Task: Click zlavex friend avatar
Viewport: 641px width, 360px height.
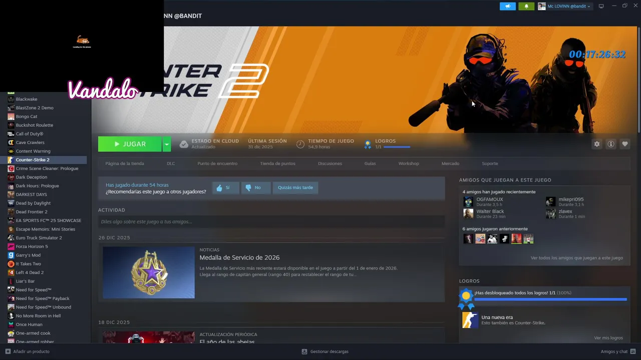Action: 550,213
